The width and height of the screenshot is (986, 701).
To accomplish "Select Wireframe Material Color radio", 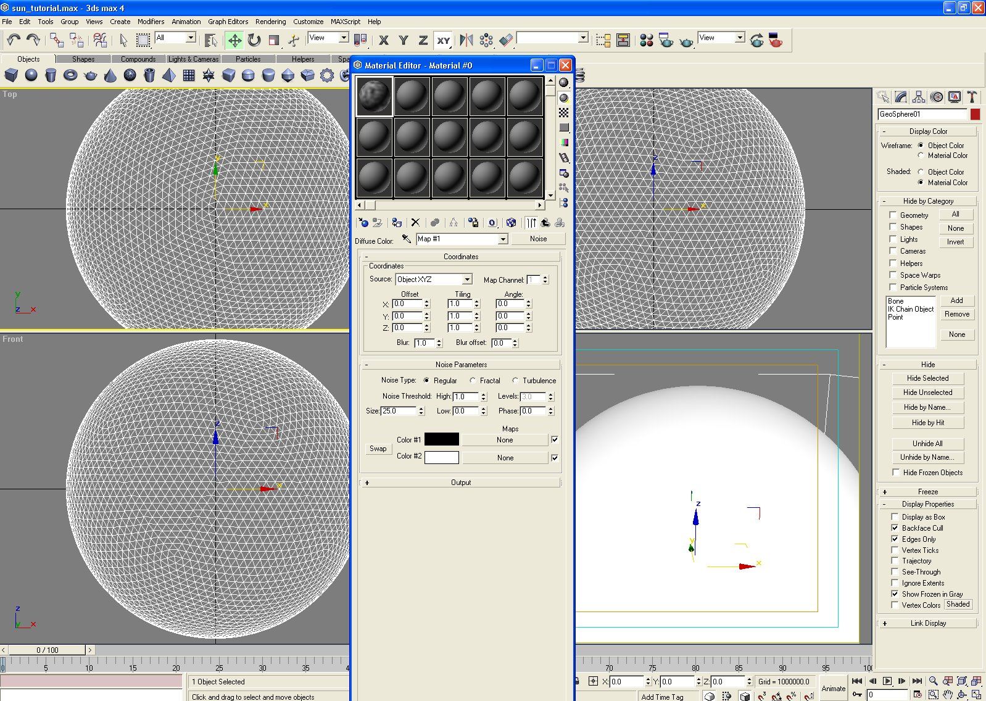I will [x=921, y=156].
